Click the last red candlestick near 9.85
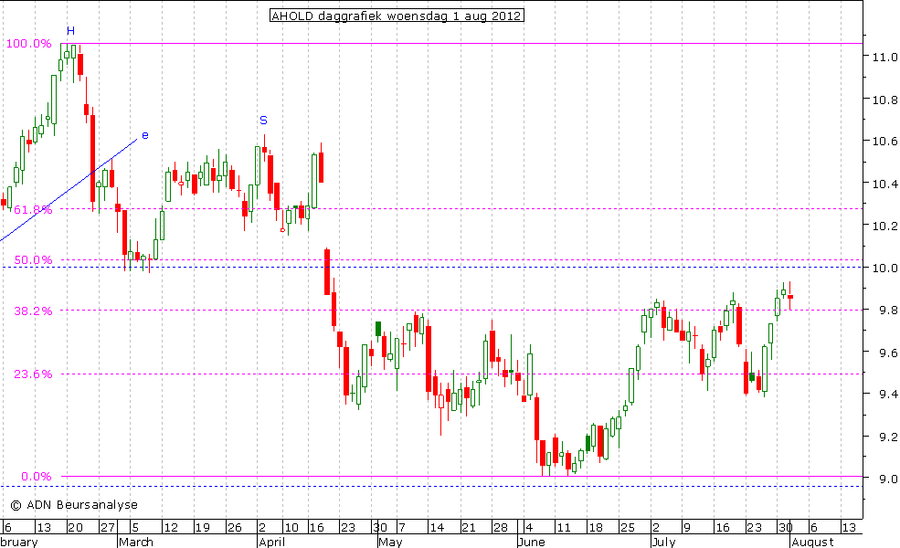This screenshot has height=548, width=900. pos(789,296)
